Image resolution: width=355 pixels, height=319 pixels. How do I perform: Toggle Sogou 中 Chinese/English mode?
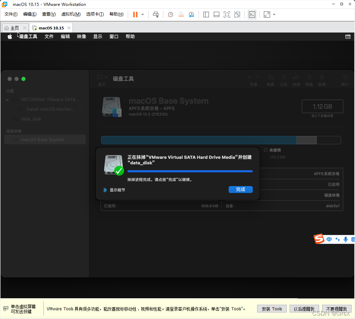[329, 239]
